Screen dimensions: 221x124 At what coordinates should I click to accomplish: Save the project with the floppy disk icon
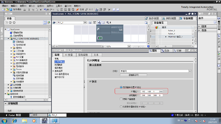[11, 9]
